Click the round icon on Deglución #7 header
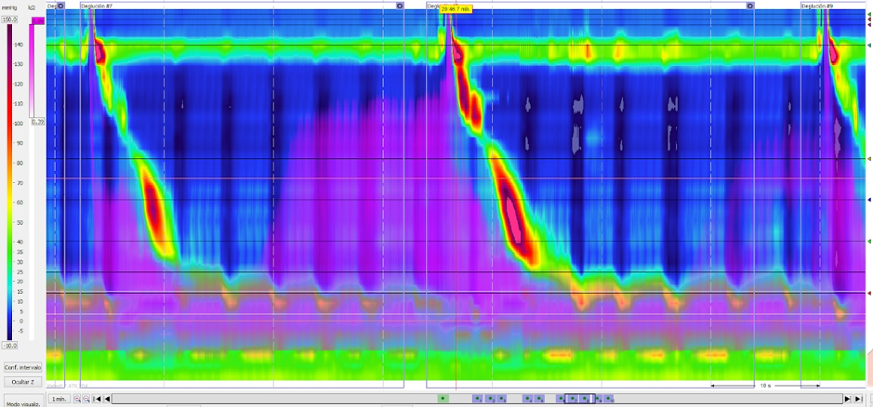873x408 pixels. click(400, 6)
